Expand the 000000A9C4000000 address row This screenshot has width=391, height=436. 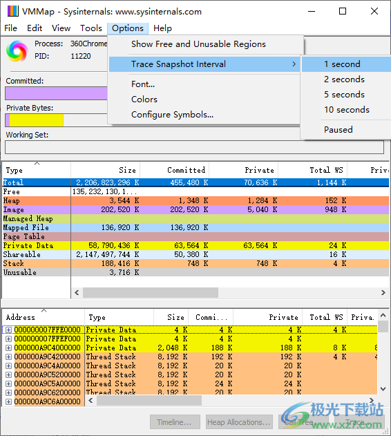pos(8,348)
